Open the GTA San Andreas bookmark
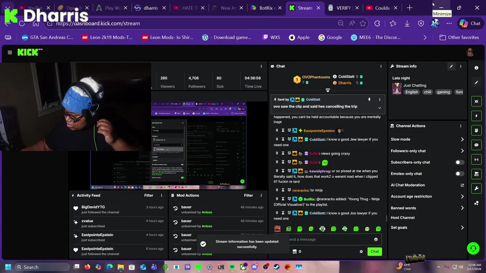The image size is (486, 273). point(47,38)
